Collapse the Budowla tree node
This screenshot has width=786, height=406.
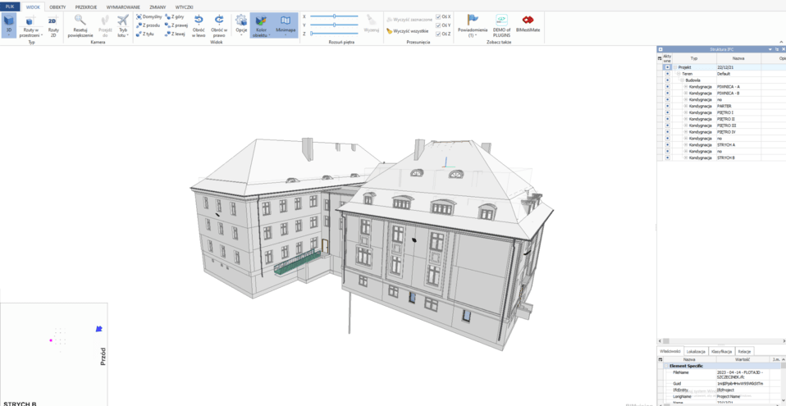pyautogui.click(x=681, y=80)
